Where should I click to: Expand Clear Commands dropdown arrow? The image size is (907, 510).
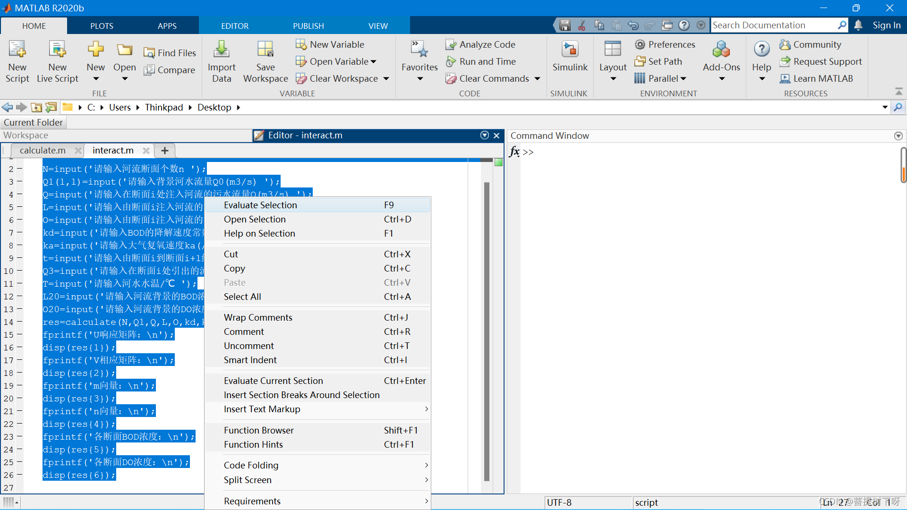(x=537, y=79)
